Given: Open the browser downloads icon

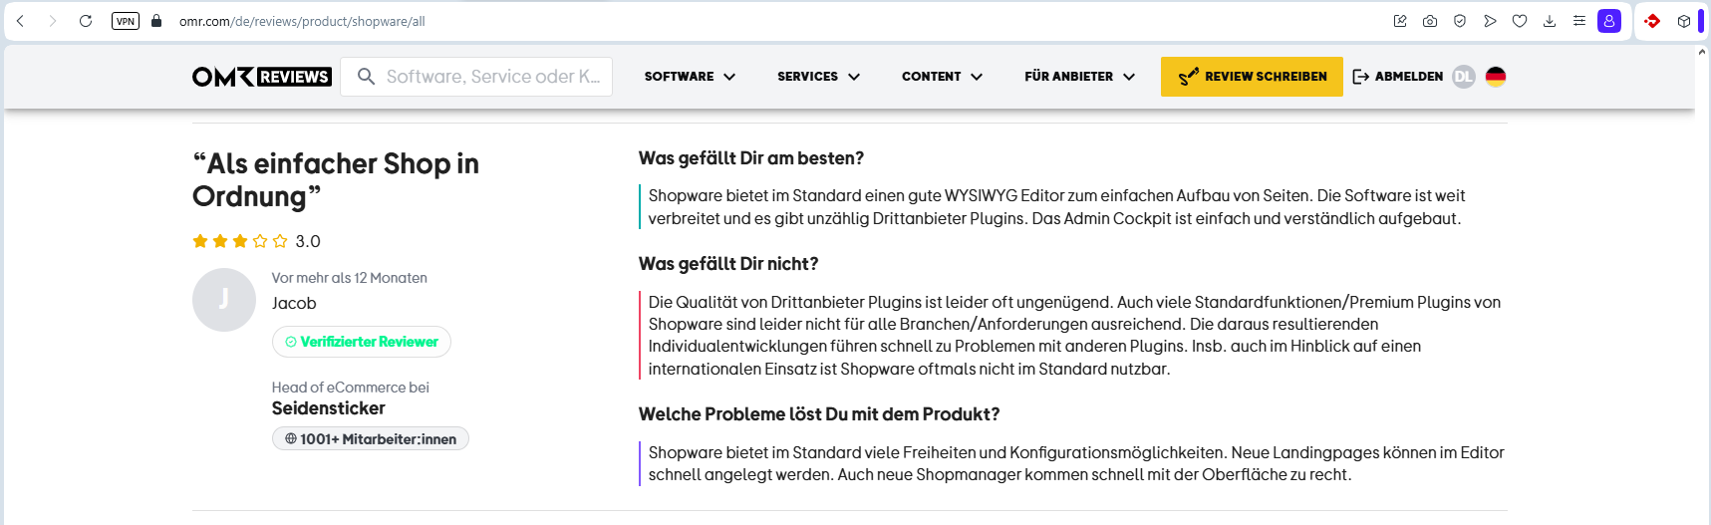Looking at the screenshot, I should click(1550, 21).
